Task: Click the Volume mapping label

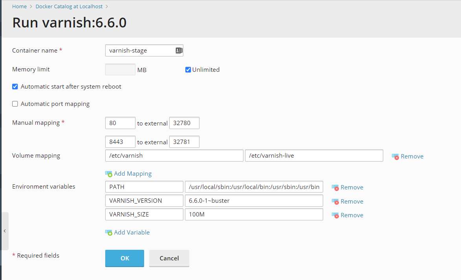Action: click(x=36, y=156)
